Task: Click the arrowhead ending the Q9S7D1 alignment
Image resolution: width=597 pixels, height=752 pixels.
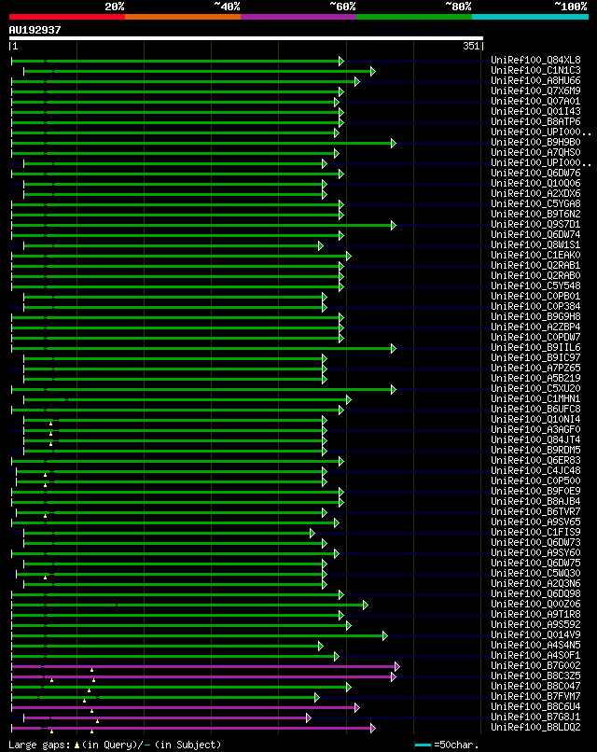Action: click(x=394, y=226)
